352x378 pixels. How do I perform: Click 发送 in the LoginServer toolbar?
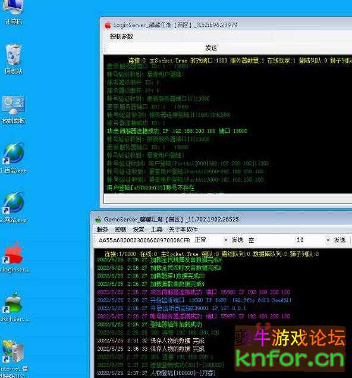(211, 48)
